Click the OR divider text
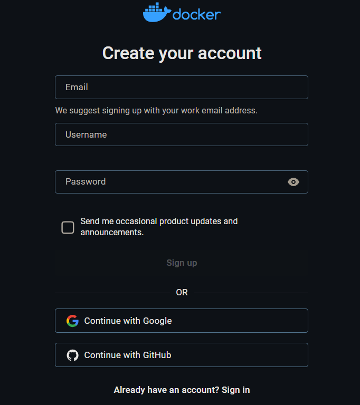Viewport: 360px width, 405px height. pos(182,292)
